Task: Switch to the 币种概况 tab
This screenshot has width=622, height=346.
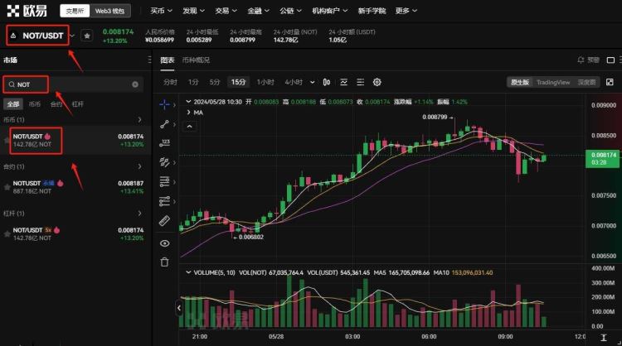Action: (x=196, y=60)
